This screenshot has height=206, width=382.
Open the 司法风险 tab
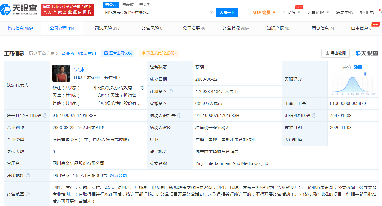(x=107, y=28)
